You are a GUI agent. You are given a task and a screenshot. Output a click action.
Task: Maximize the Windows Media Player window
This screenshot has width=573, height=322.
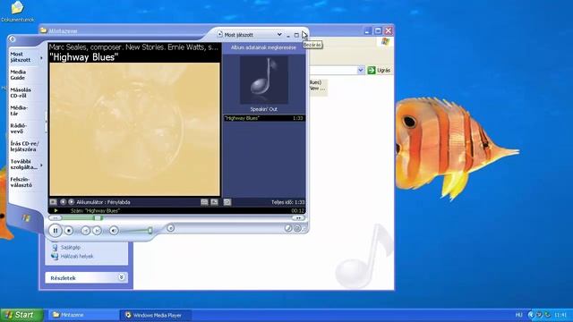296,35
